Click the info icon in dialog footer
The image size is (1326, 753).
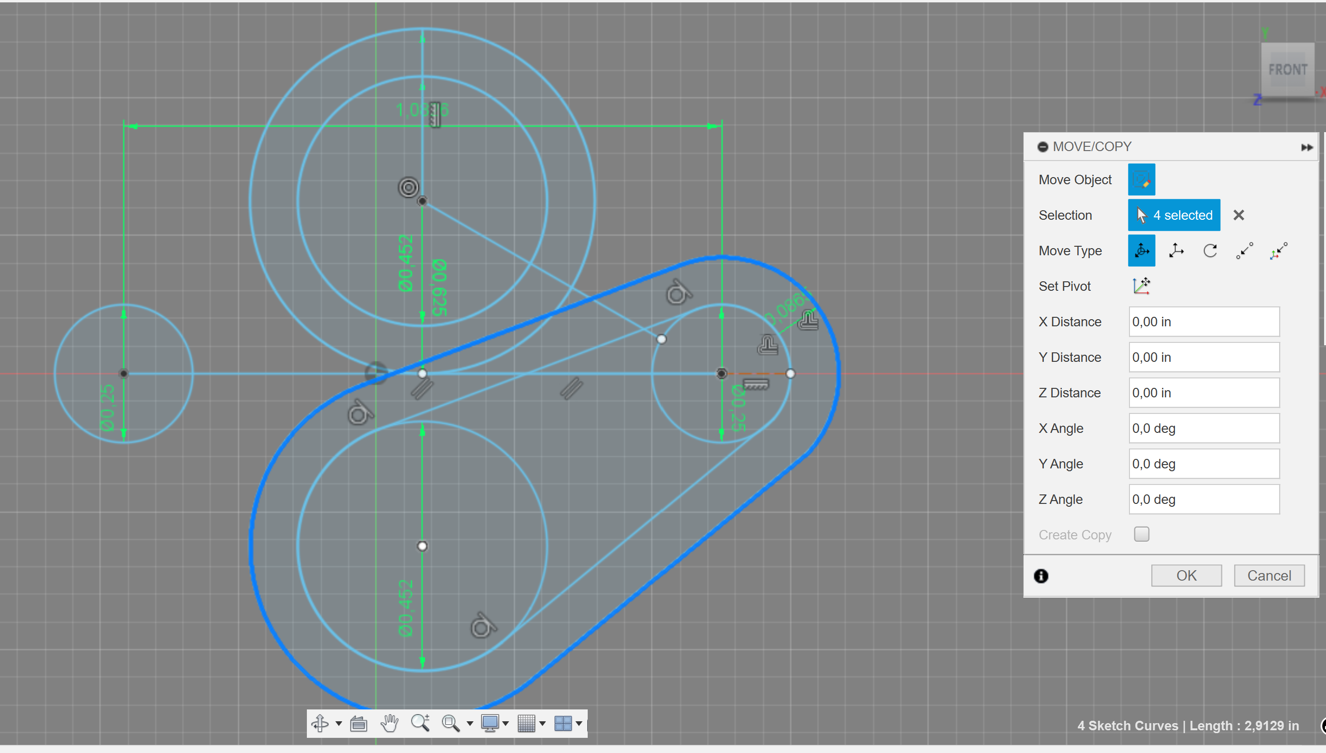tap(1041, 575)
